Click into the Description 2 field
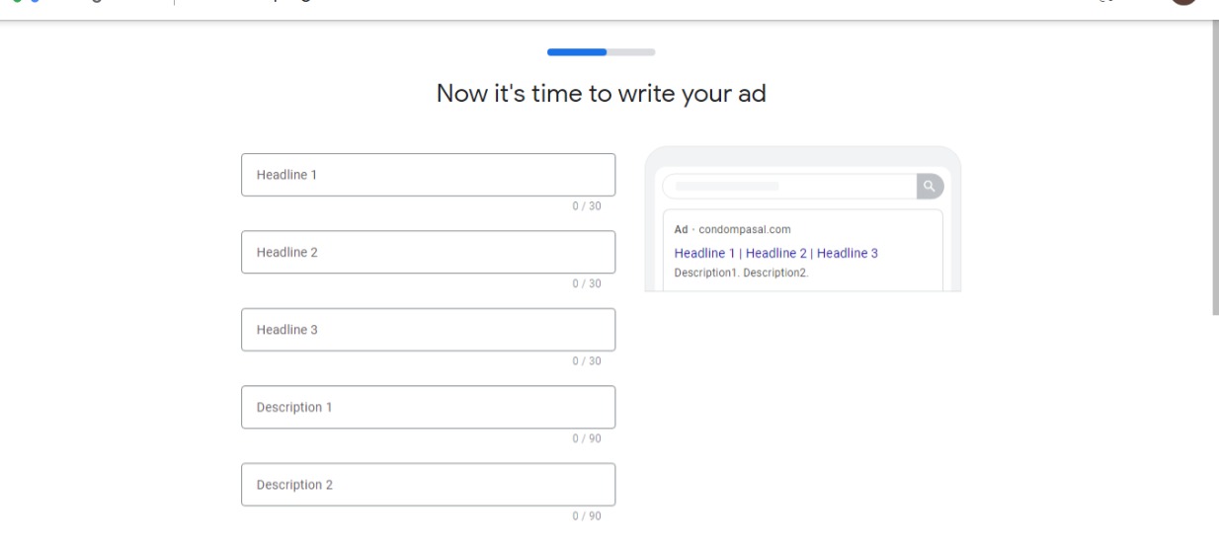The height and width of the screenshot is (553, 1219). click(428, 485)
